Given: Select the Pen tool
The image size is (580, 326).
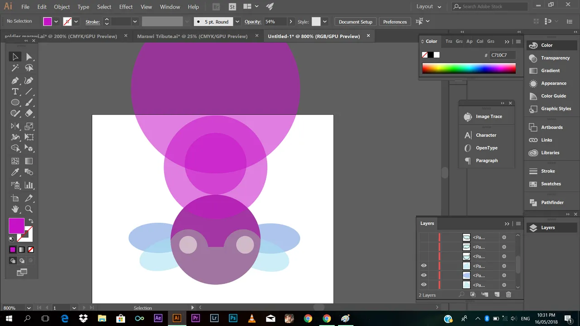Looking at the screenshot, I should tap(15, 81).
